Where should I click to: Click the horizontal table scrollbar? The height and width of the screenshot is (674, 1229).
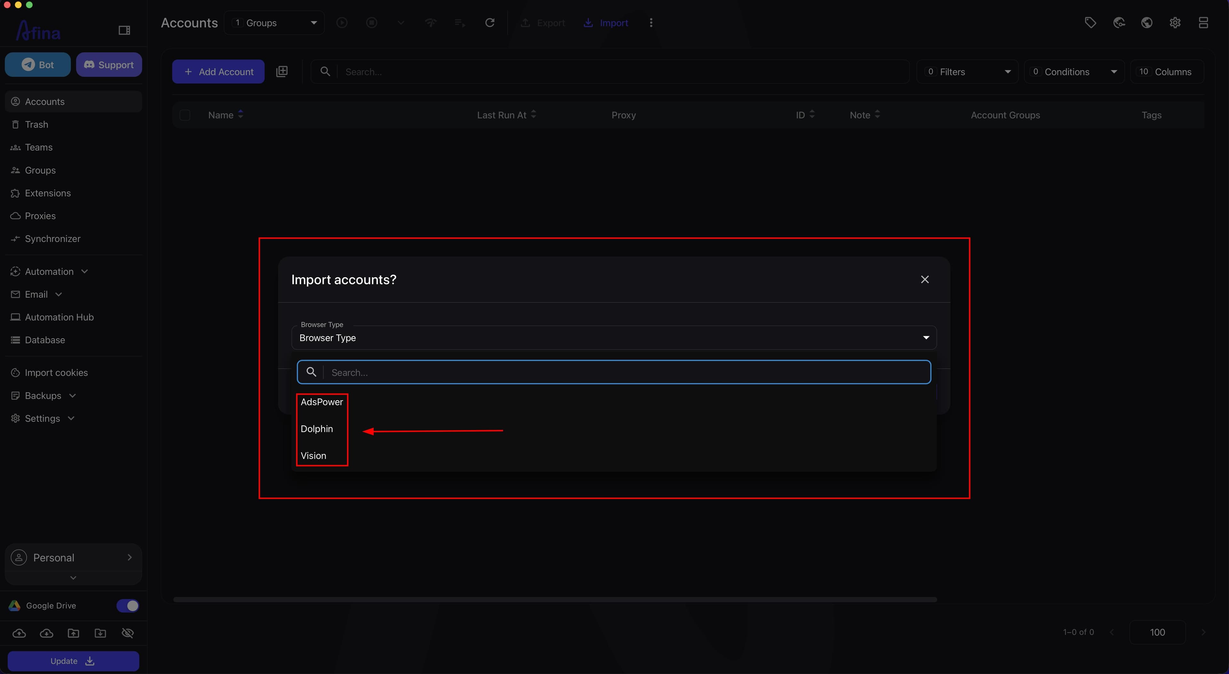pyautogui.click(x=555, y=599)
